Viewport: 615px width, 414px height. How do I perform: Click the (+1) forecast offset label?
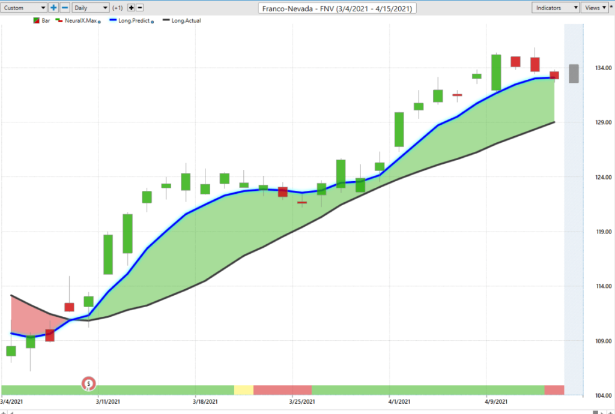click(118, 8)
